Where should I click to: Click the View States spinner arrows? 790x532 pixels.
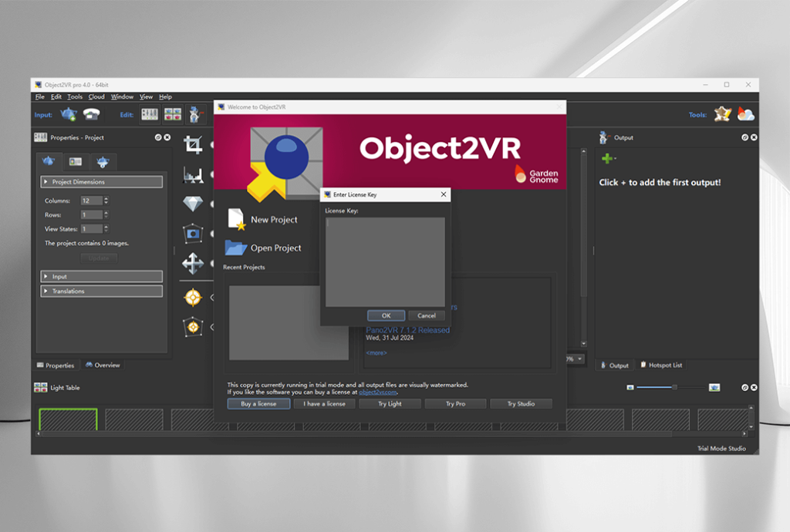point(106,228)
